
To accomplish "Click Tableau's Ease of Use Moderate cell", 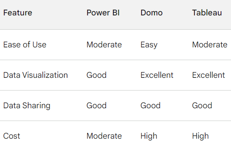I will pos(210,45).
